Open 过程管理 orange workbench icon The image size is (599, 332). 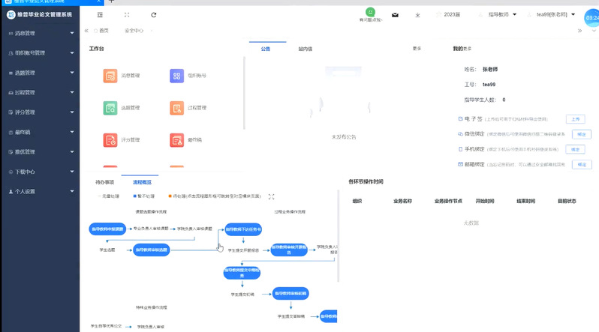176,108
